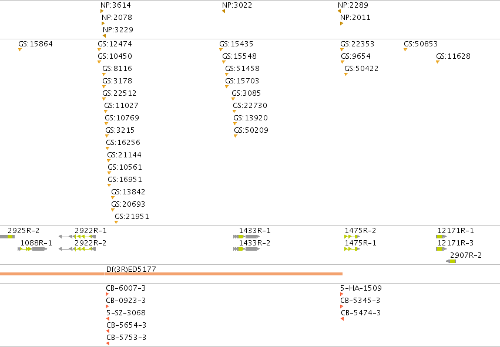
Task: Select the 1088R-1 transcript arrow glyph
Action: (32, 249)
